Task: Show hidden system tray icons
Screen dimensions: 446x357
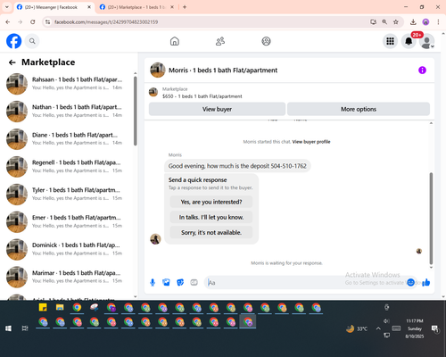Action: point(378,328)
